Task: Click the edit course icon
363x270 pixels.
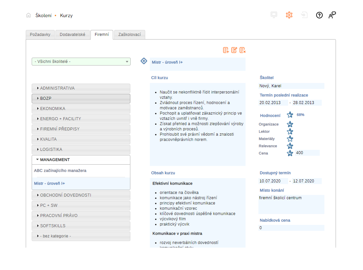Action: pyautogui.click(x=234, y=50)
